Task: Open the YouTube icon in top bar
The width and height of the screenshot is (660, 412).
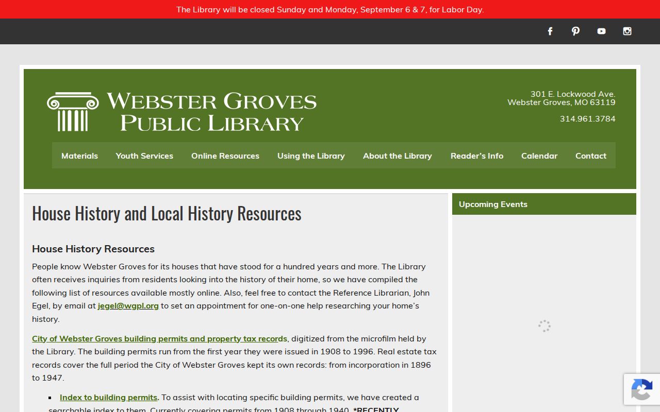Action: (x=601, y=31)
